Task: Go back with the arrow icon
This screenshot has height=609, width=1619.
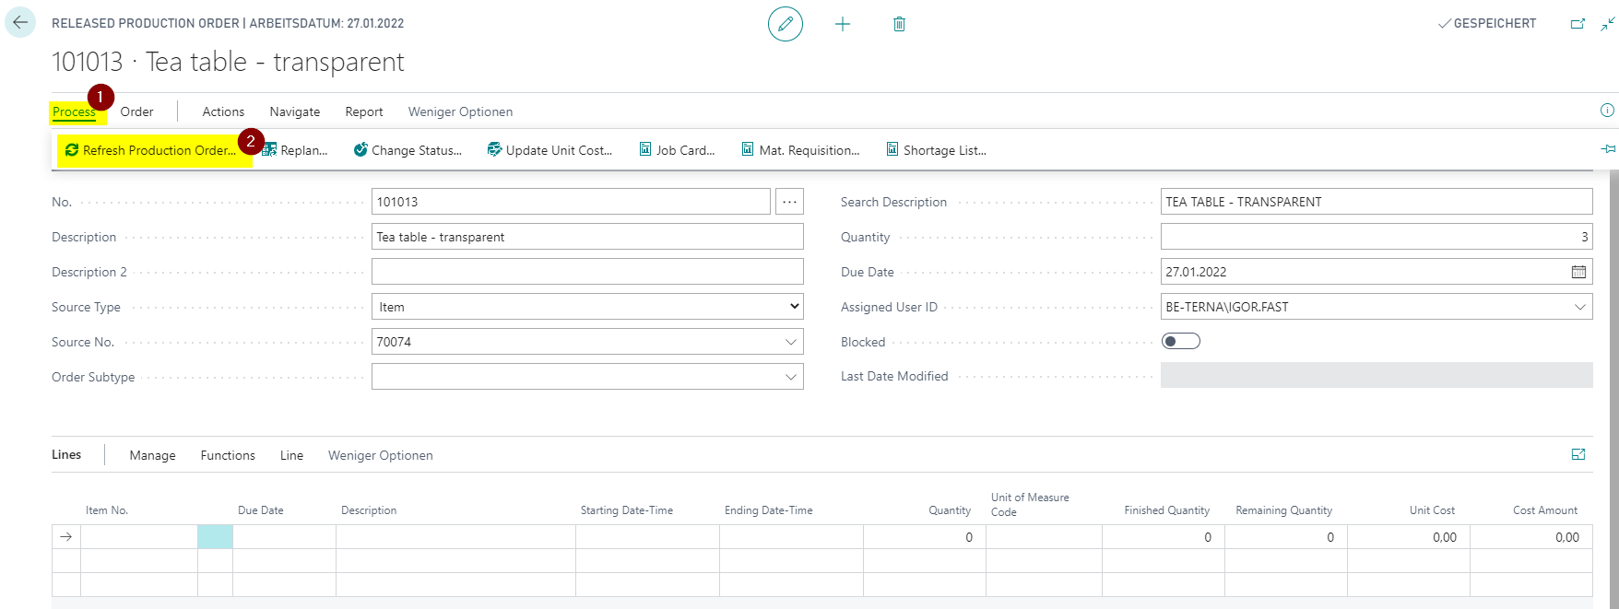Action: [20, 23]
